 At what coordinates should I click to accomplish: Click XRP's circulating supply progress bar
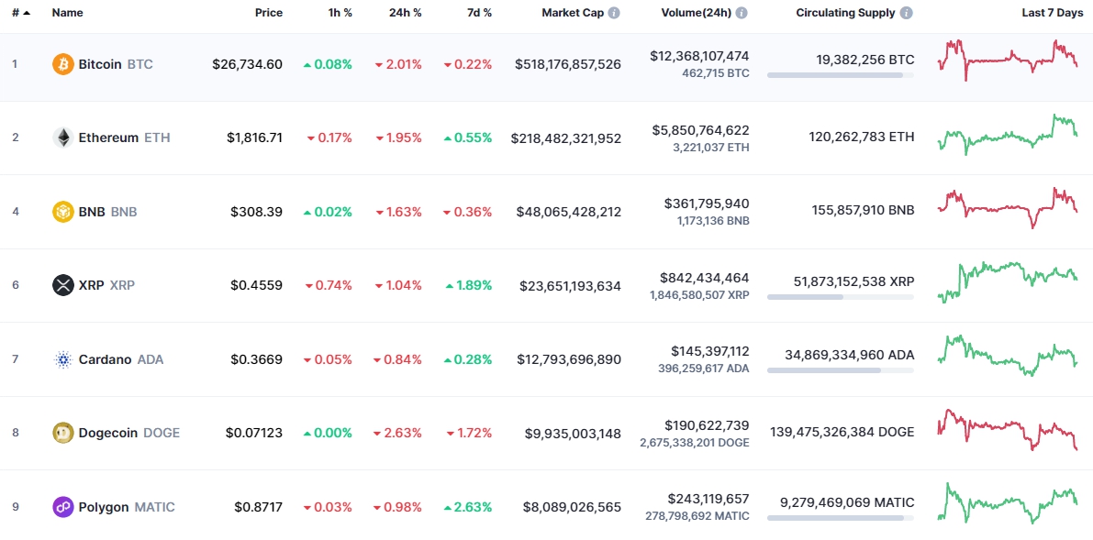point(841,297)
